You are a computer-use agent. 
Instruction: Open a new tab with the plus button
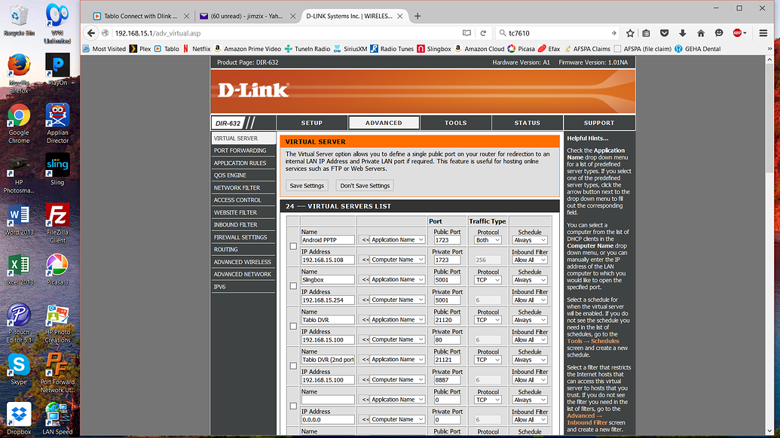pyautogui.click(x=418, y=16)
